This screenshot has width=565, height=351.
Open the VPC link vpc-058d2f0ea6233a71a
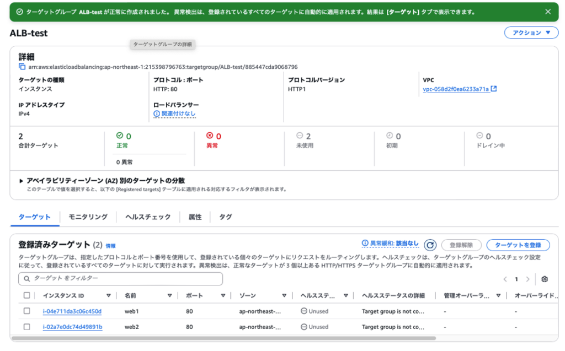(x=455, y=89)
